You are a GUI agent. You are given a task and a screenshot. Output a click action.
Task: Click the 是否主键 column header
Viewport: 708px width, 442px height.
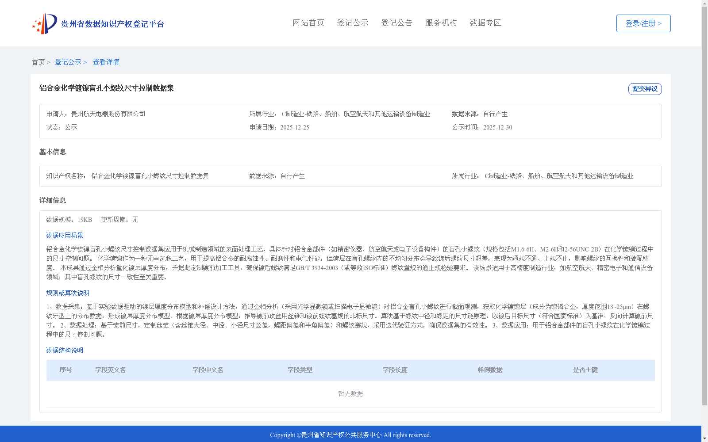click(x=585, y=370)
